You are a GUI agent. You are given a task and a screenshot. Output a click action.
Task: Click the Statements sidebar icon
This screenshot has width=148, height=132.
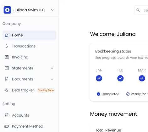[7, 68]
